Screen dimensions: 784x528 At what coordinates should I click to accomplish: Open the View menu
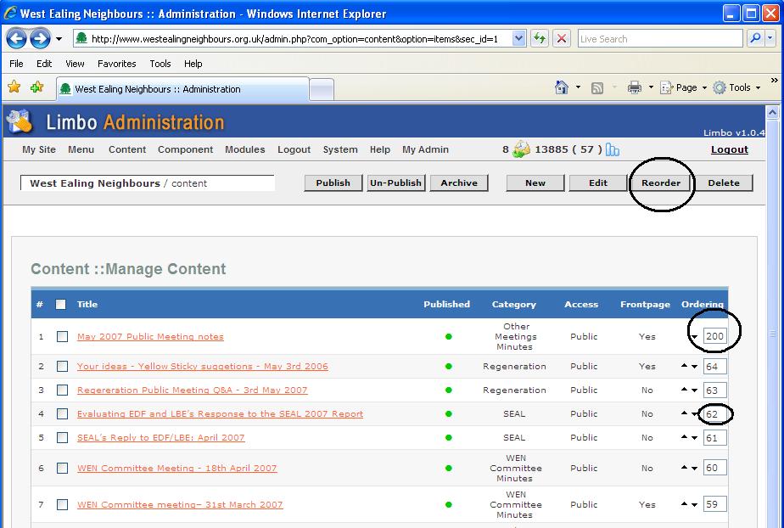point(75,64)
